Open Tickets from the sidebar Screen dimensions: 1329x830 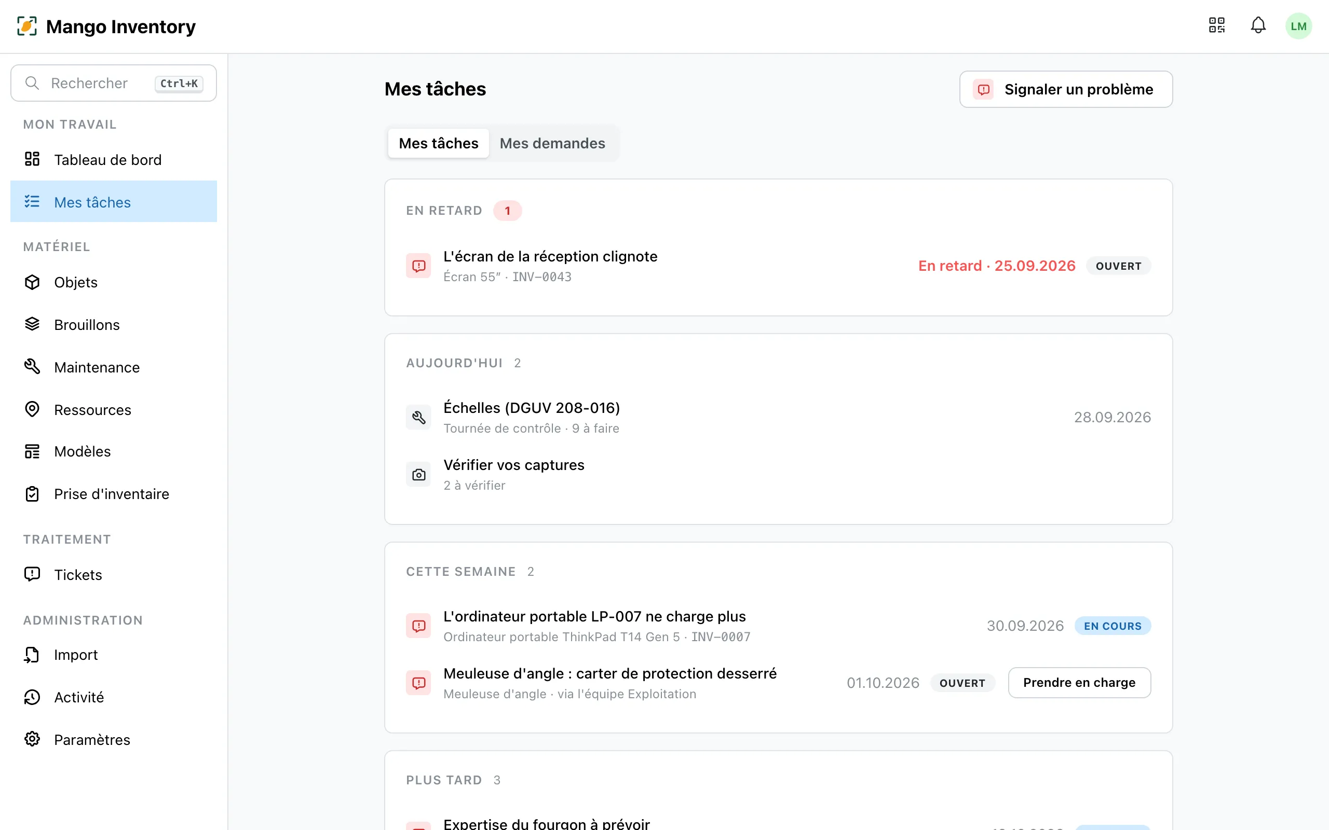pos(114,574)
